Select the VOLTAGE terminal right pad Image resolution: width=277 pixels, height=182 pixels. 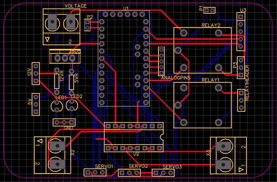71,22
